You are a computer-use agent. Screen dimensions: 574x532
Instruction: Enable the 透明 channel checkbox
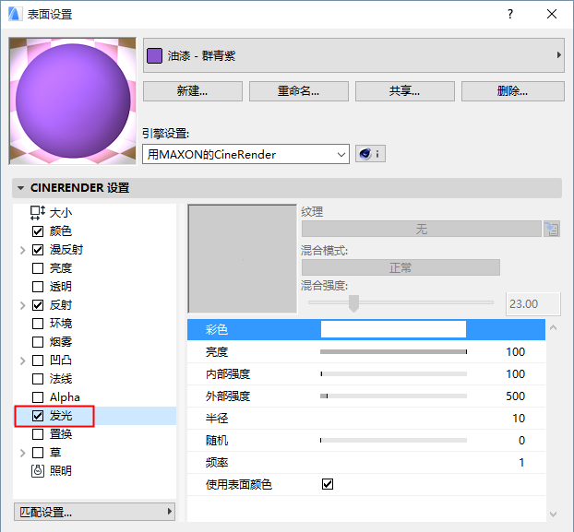tap(38, 287)
